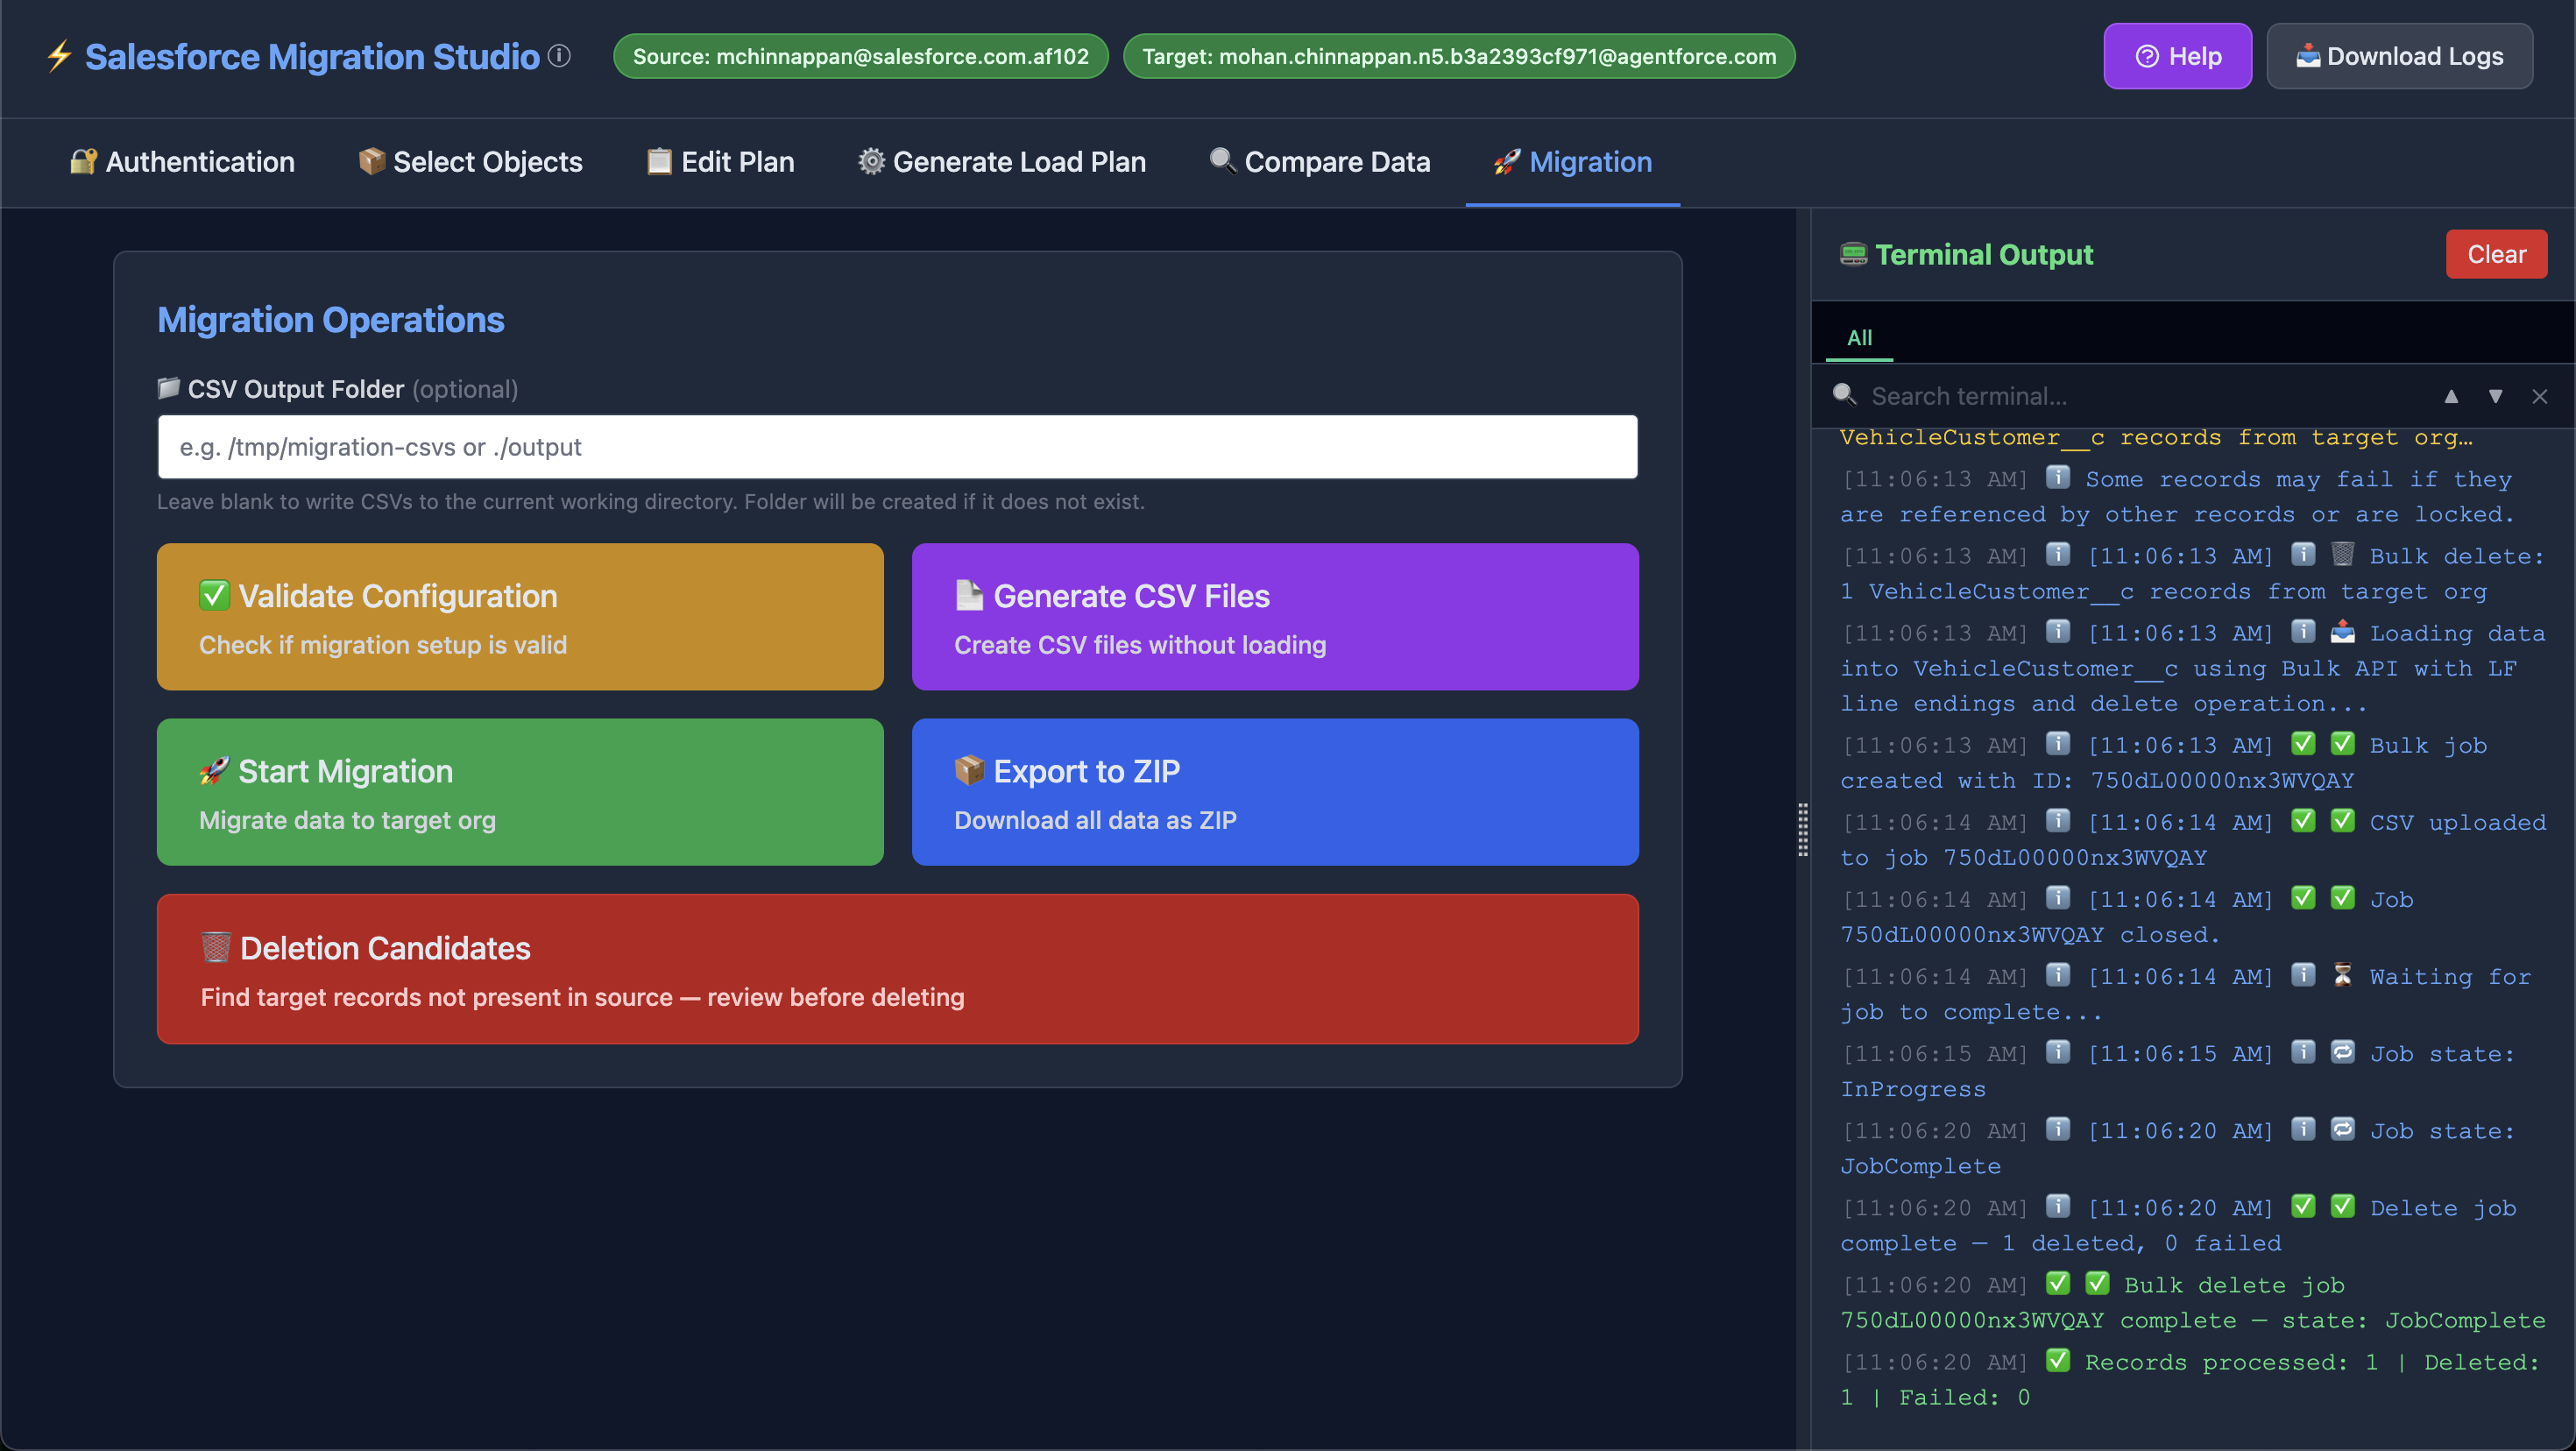Image resolution: width=2576 pixels, height=1451 pixels.
Task: Select the Migration tab
Action: pos(1572,162)
